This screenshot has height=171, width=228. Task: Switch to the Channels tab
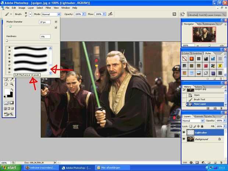click(199, 117)
